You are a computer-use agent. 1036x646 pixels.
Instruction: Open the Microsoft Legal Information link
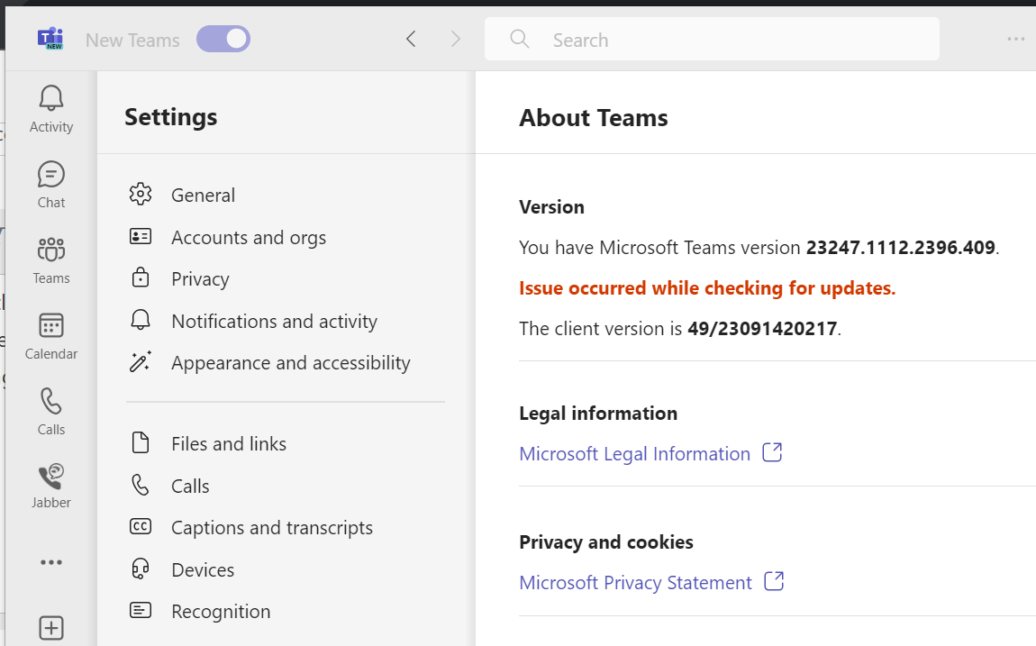(x=635, y=454)
